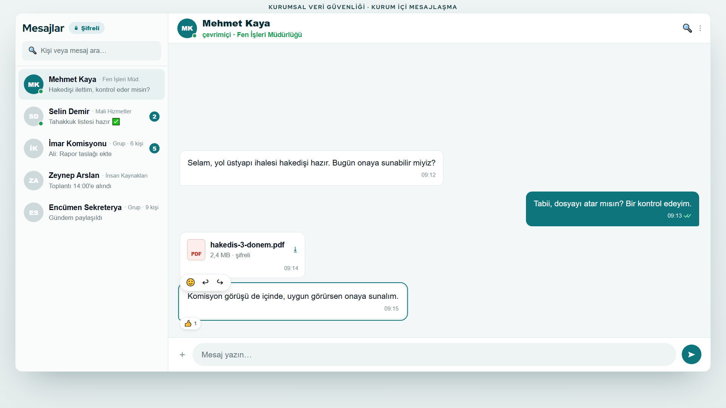Click double checkmark read receipt at 09:13

[687, 216]
